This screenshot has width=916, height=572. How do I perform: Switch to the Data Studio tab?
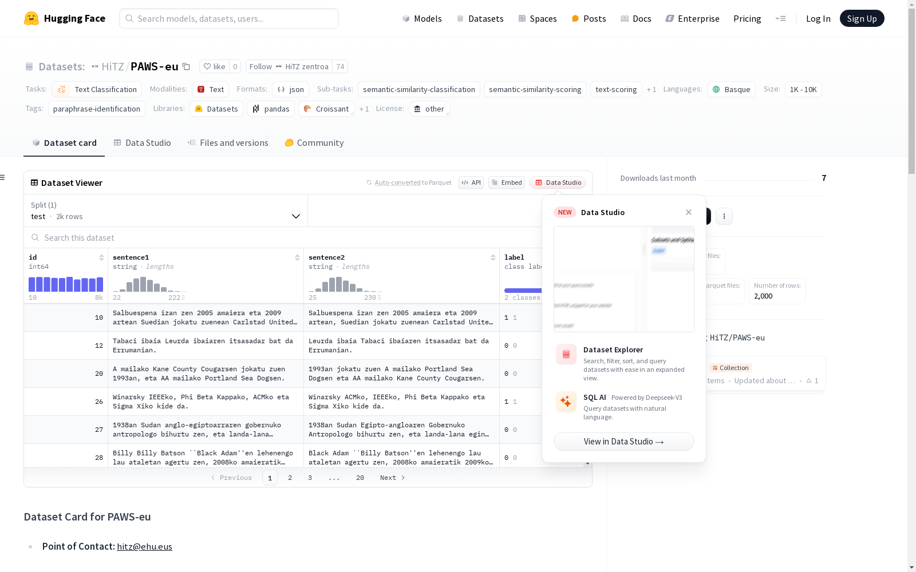(x=142, y=143)
